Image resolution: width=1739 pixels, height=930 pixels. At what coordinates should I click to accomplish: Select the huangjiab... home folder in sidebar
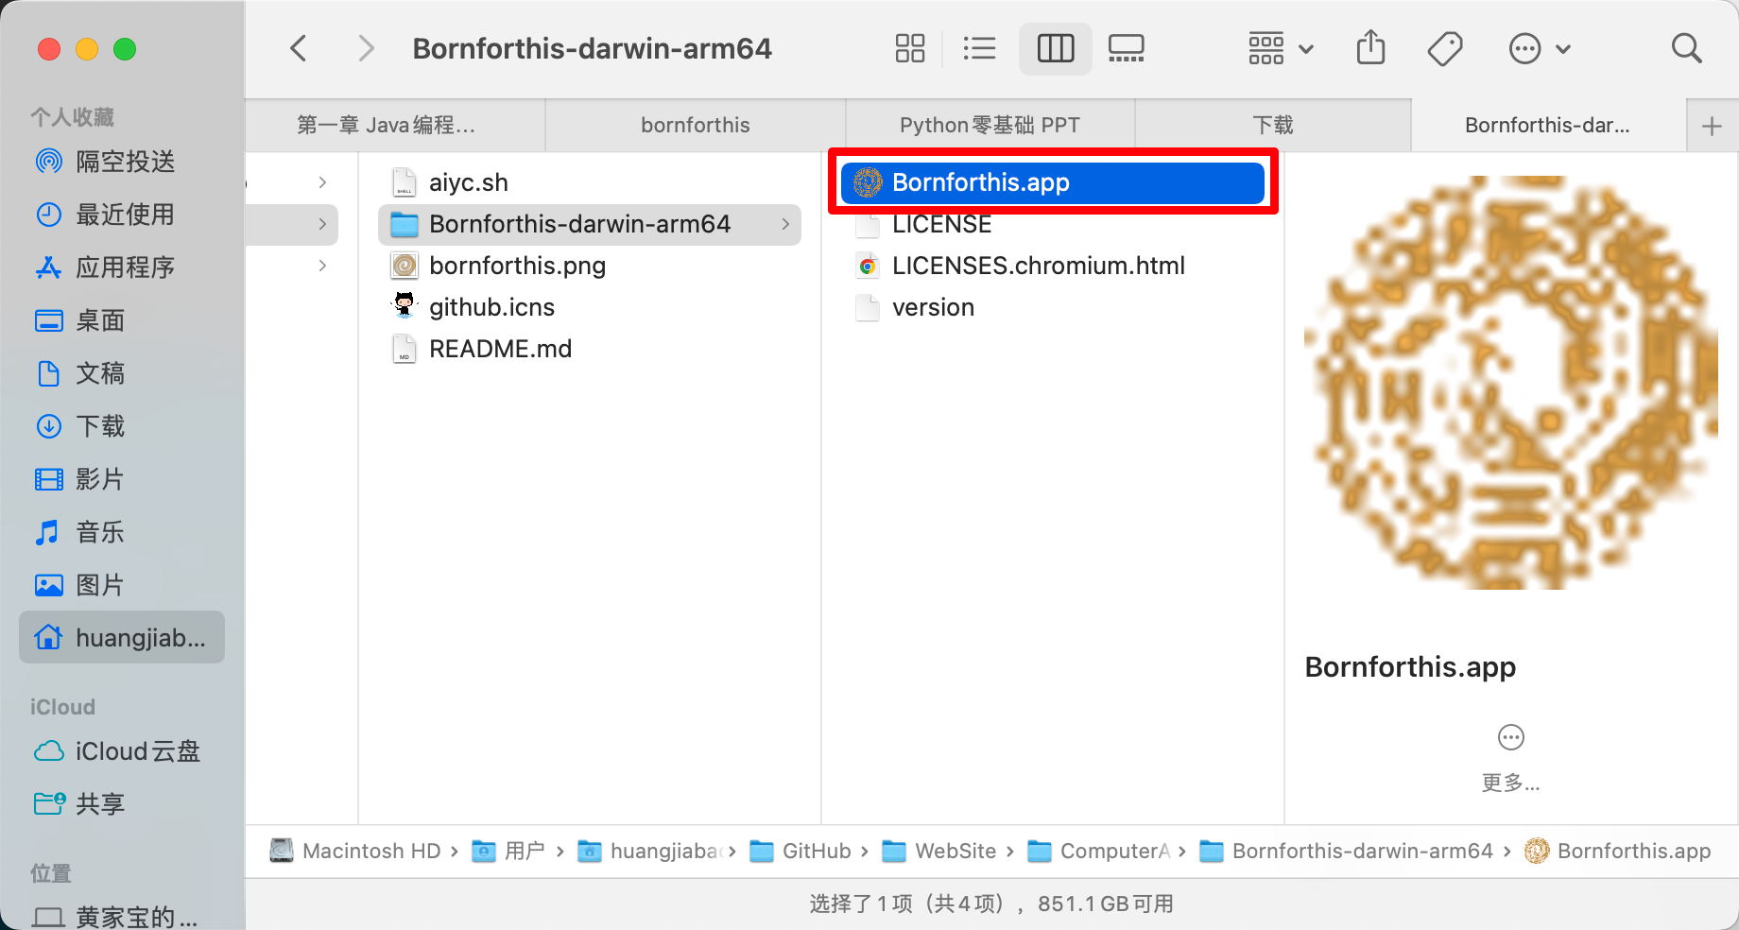click(122, 638)
